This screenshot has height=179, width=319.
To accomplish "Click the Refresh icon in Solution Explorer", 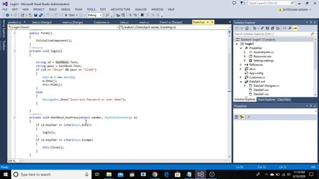I will click(x=267, y=28).
